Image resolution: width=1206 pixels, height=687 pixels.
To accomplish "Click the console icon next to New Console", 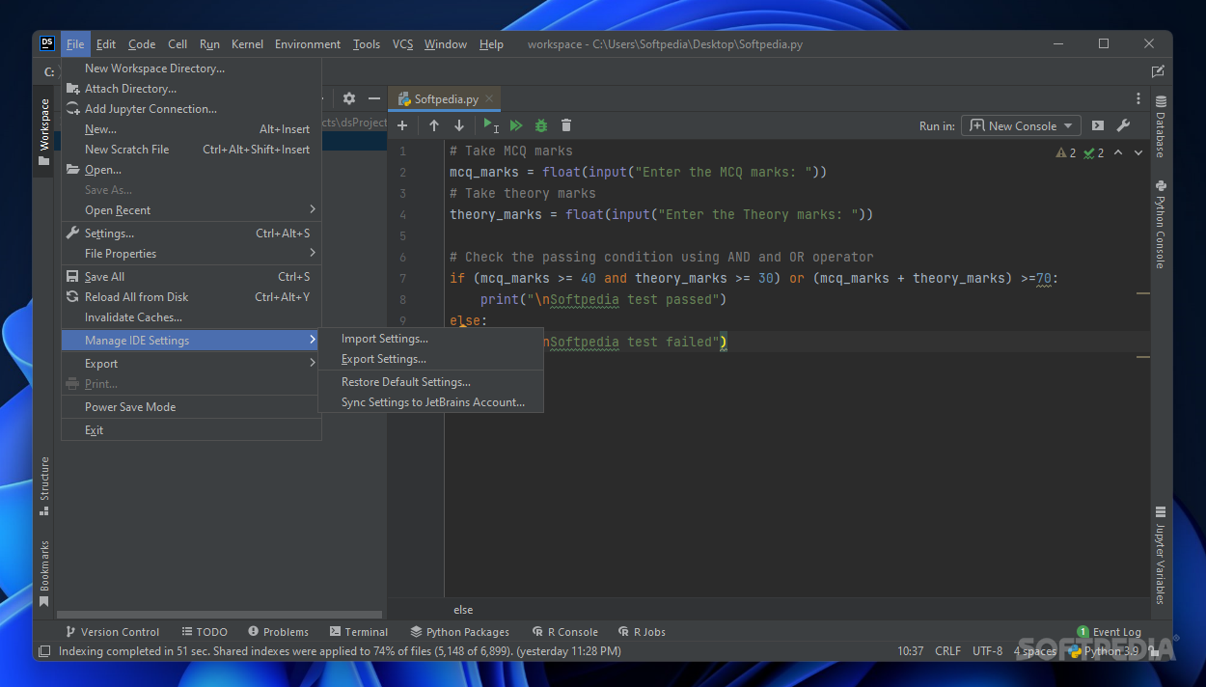I will click(1098, 125).
